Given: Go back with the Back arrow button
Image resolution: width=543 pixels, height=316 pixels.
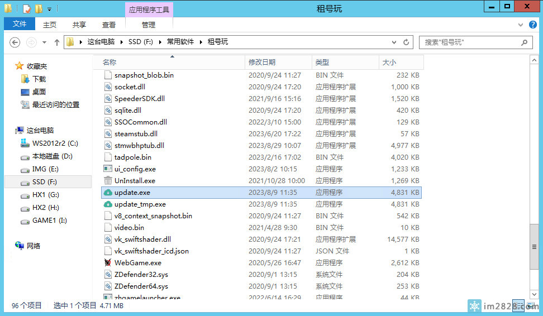Looking at the screenshot, I should [x=15, y=42].
